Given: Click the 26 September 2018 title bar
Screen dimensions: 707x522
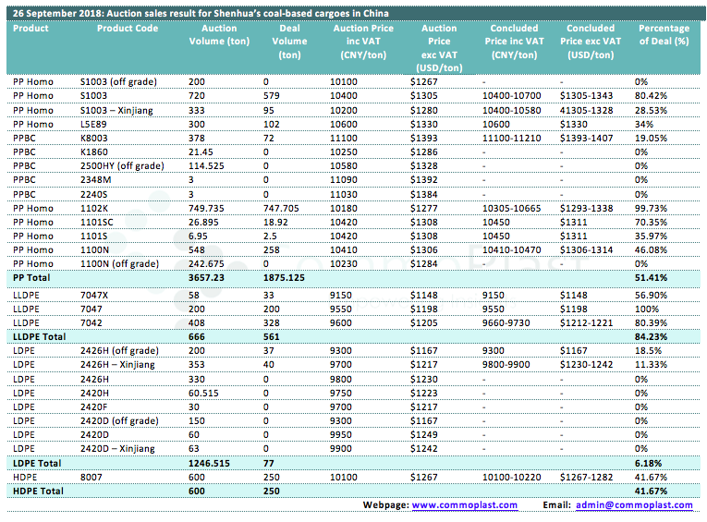Looking at the screenshot, I should 201,14.
